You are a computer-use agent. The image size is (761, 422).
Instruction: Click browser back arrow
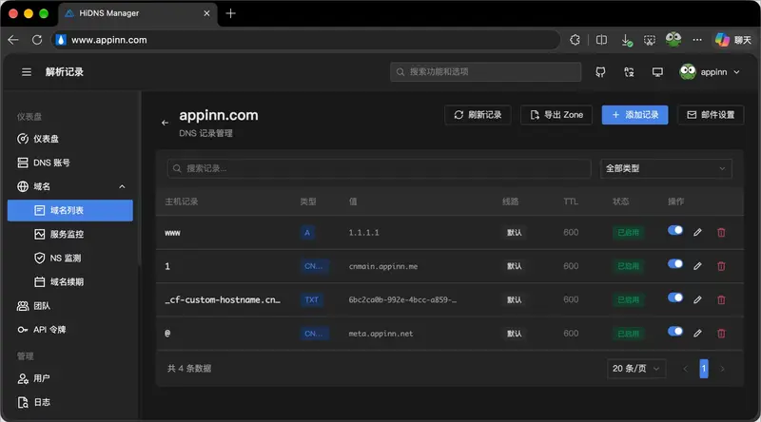[x=13, y=40]
